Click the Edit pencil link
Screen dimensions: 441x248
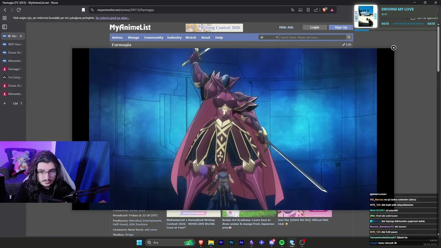(x=347, y=44)
